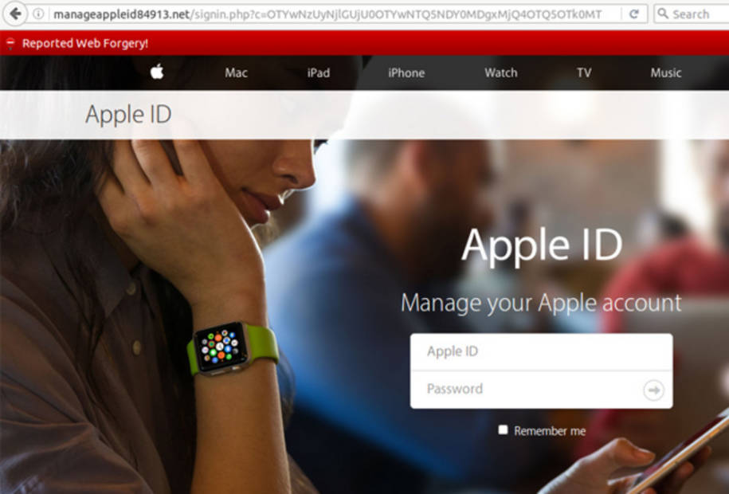Open the Music menu item
This screenshot has height=494, width=729.
click(x=666, y=73)
